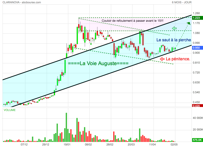Click the 02/05 date label

[x=174, y=144]
